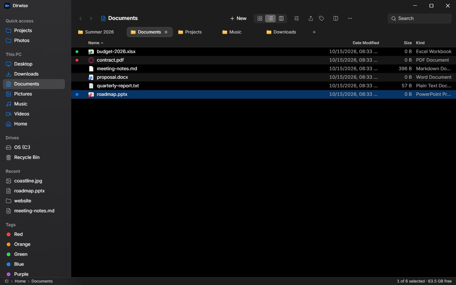This screenshot has width=456, height=285.
Task: Open Projects under Quick access
Action: (x=34, y=31)
